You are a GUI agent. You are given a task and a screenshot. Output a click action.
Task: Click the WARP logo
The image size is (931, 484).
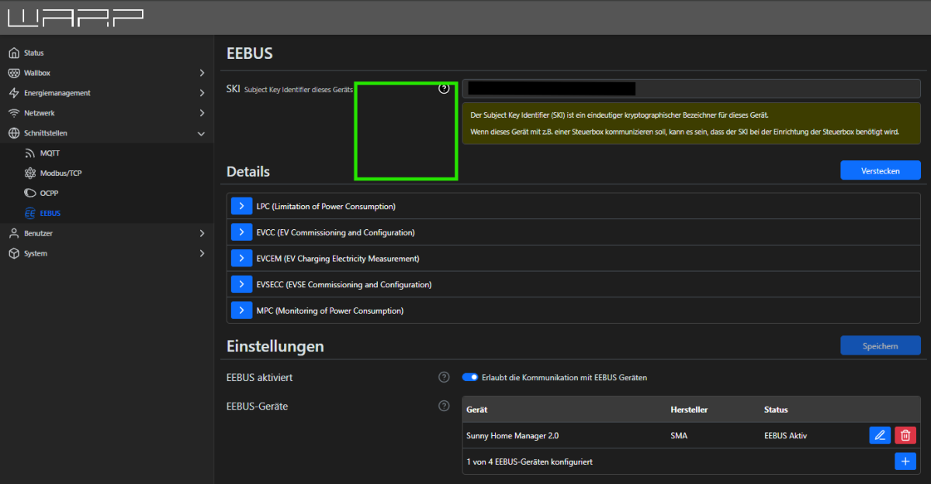tap(75, 17)
